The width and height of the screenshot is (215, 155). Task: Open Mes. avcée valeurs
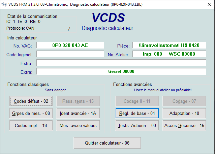point(78,125)
